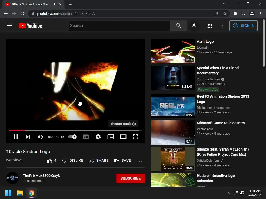Subscribe to ThePrixMax3800XrayN channel
Image resolution: width=266 pixels, height=199 pixels.
point(130,178)
